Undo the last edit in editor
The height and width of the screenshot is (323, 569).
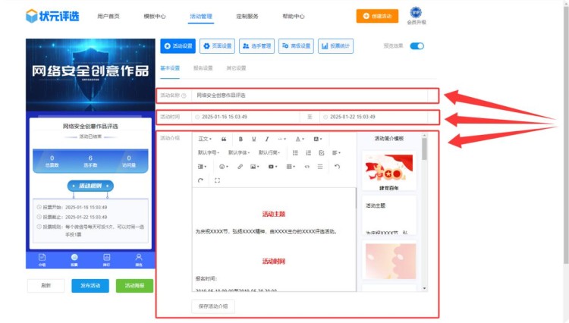pos(337,166)
